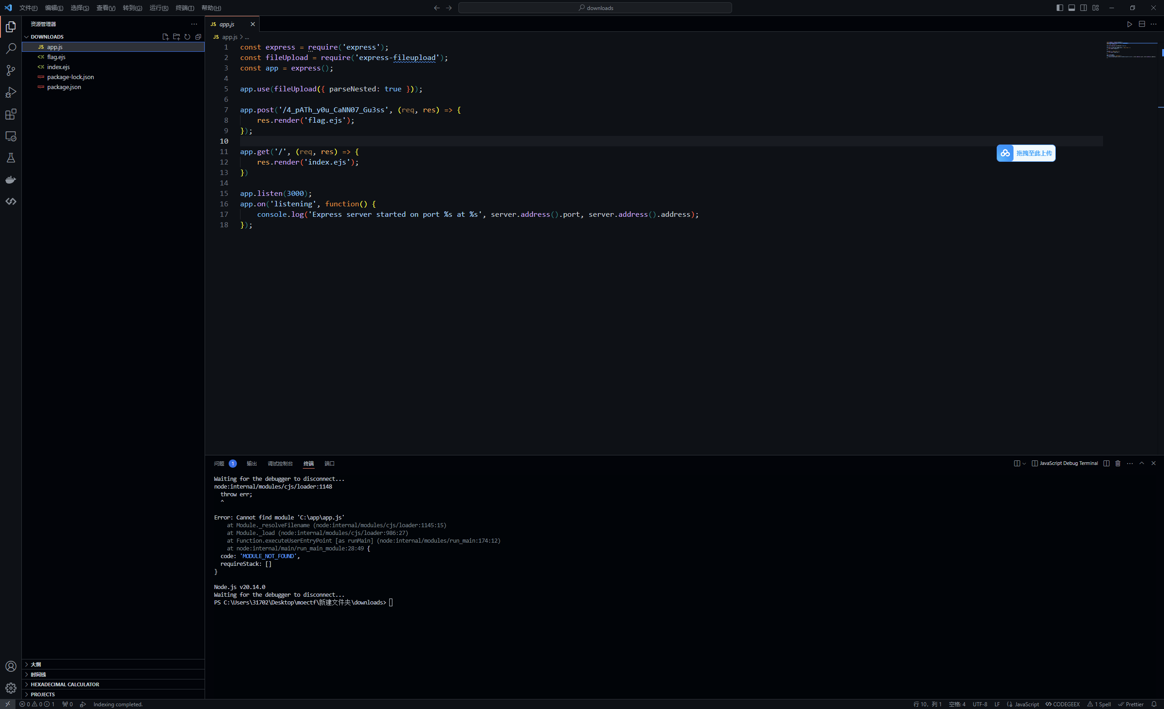Open the 终端(T) menu
This screenshot has height=709, width=1164.
pos(185,8)
